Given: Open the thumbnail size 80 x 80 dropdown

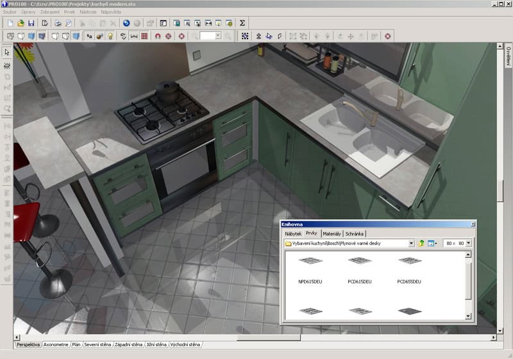Looking at the screenshot, I should tap(469, 244).
